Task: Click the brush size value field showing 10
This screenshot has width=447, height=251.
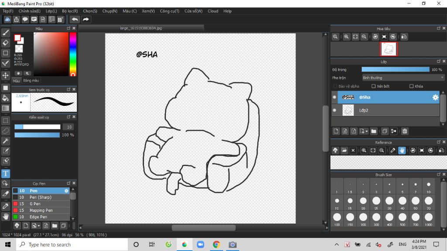Action: pyautogui.click(x=69, y=127)
